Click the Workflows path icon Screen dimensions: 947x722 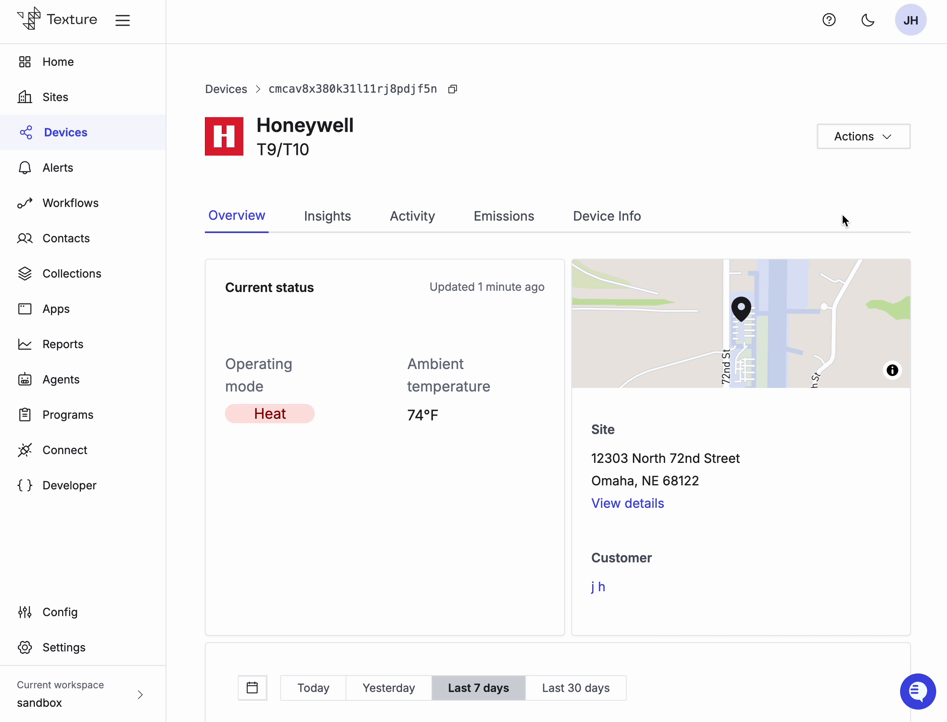click(25, 203)
